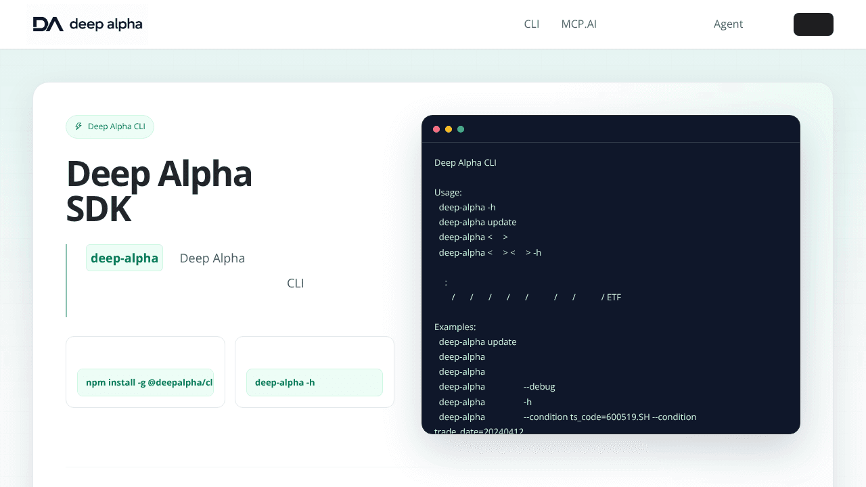This screenshot has width=866, height=487.
Task: Click 'deep-alpha update' under terminal Usage
Action: tap(478, 223)
